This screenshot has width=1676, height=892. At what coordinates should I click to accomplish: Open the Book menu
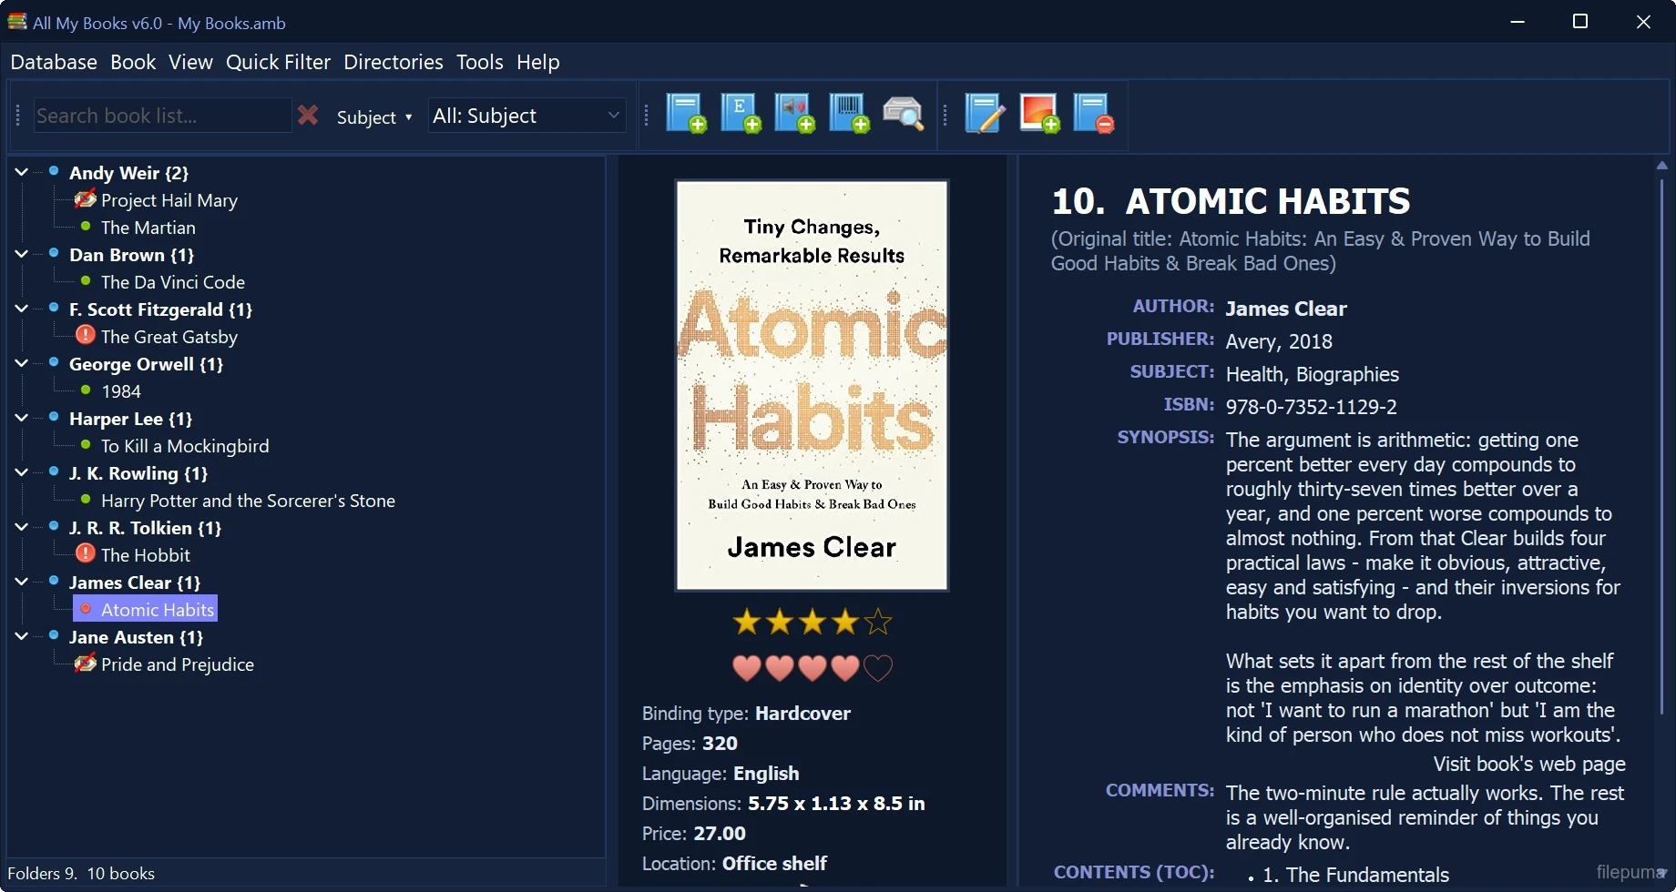(x=133, y=62)
